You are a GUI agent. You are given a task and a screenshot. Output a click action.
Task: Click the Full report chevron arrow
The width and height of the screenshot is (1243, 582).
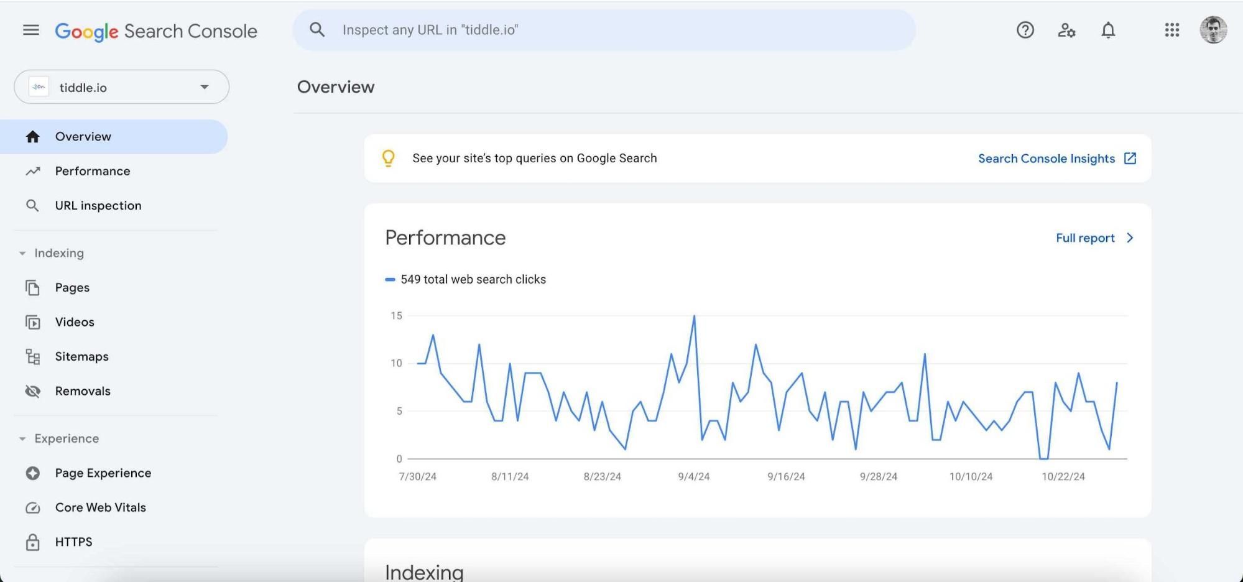1130,238
